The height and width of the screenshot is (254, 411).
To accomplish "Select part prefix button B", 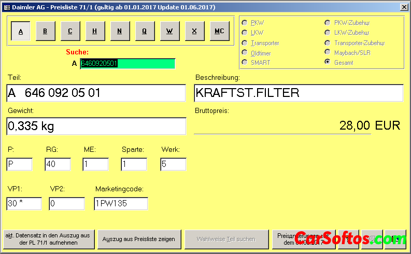I will coord(45,31).
